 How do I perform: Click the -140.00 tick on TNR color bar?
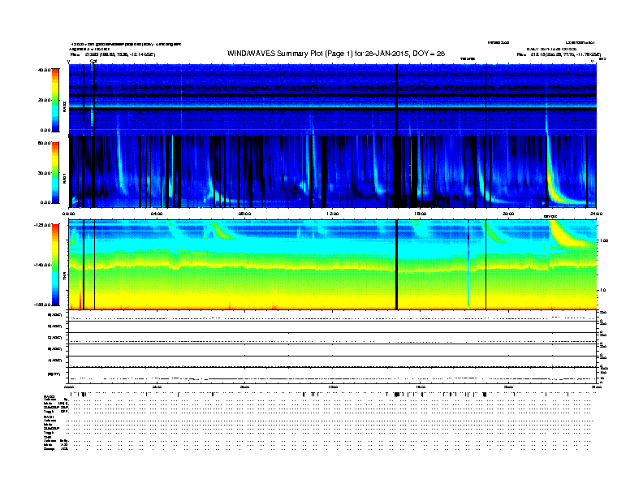coord(43,265)
